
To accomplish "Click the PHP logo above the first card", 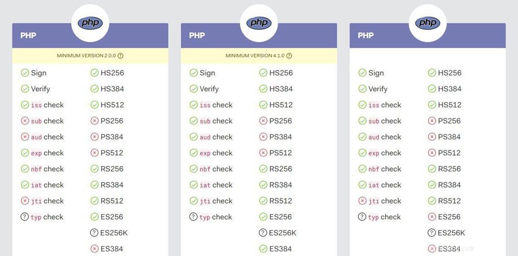I will [x=90, y=23].
